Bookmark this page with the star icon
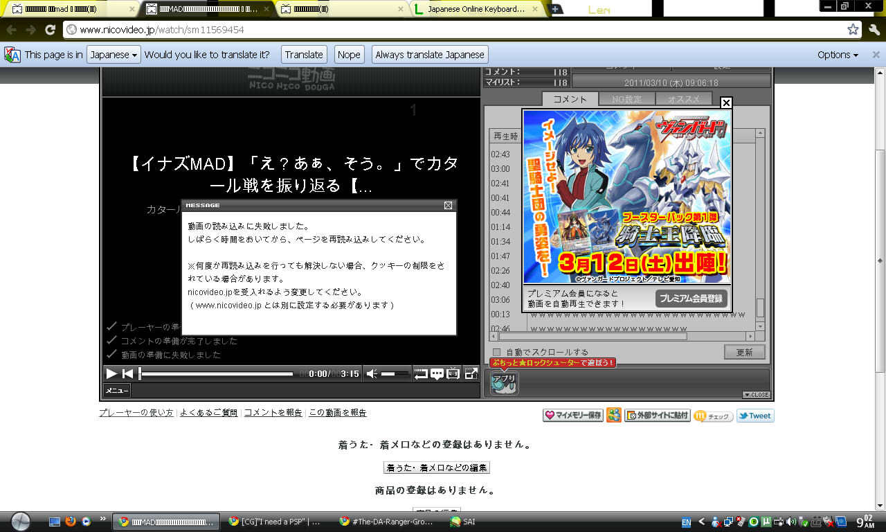The width and height of the screenshot is (886, 532). pyautogui.click(x=853, y=30)
